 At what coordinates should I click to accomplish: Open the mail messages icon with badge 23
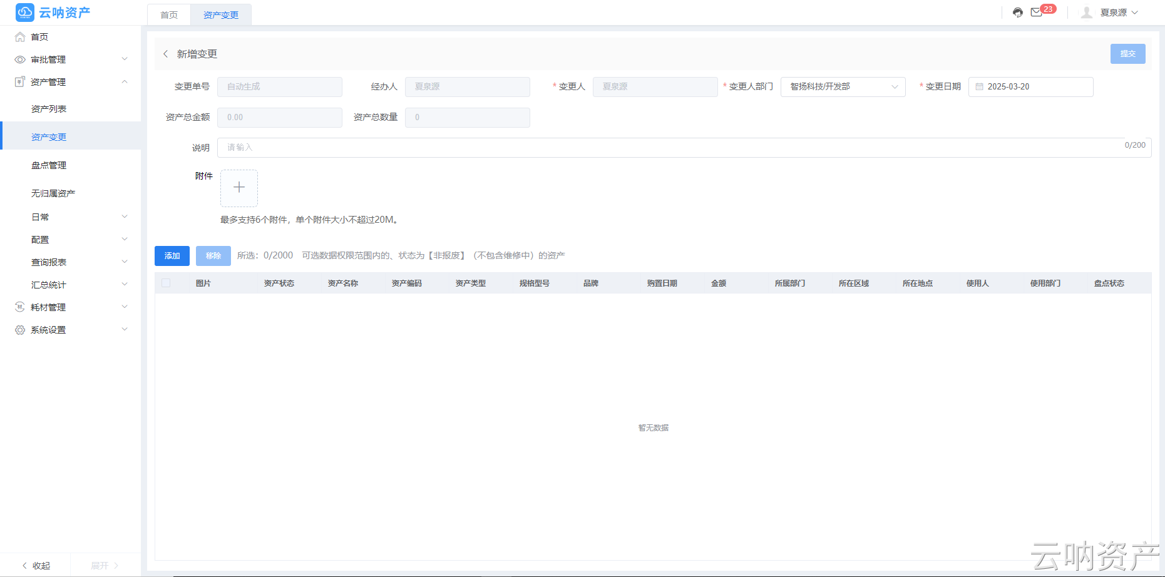click(1037, 13)
